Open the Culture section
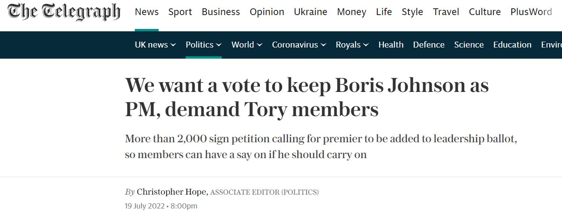Viewport: 562px width, 216px height. 485,12
